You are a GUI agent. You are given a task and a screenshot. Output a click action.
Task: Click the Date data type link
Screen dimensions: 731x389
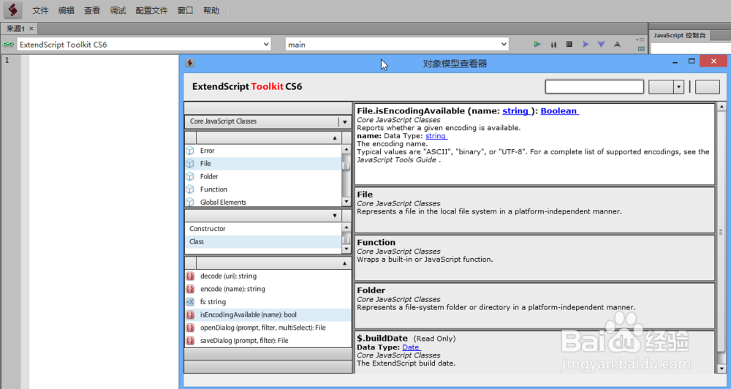411,347
